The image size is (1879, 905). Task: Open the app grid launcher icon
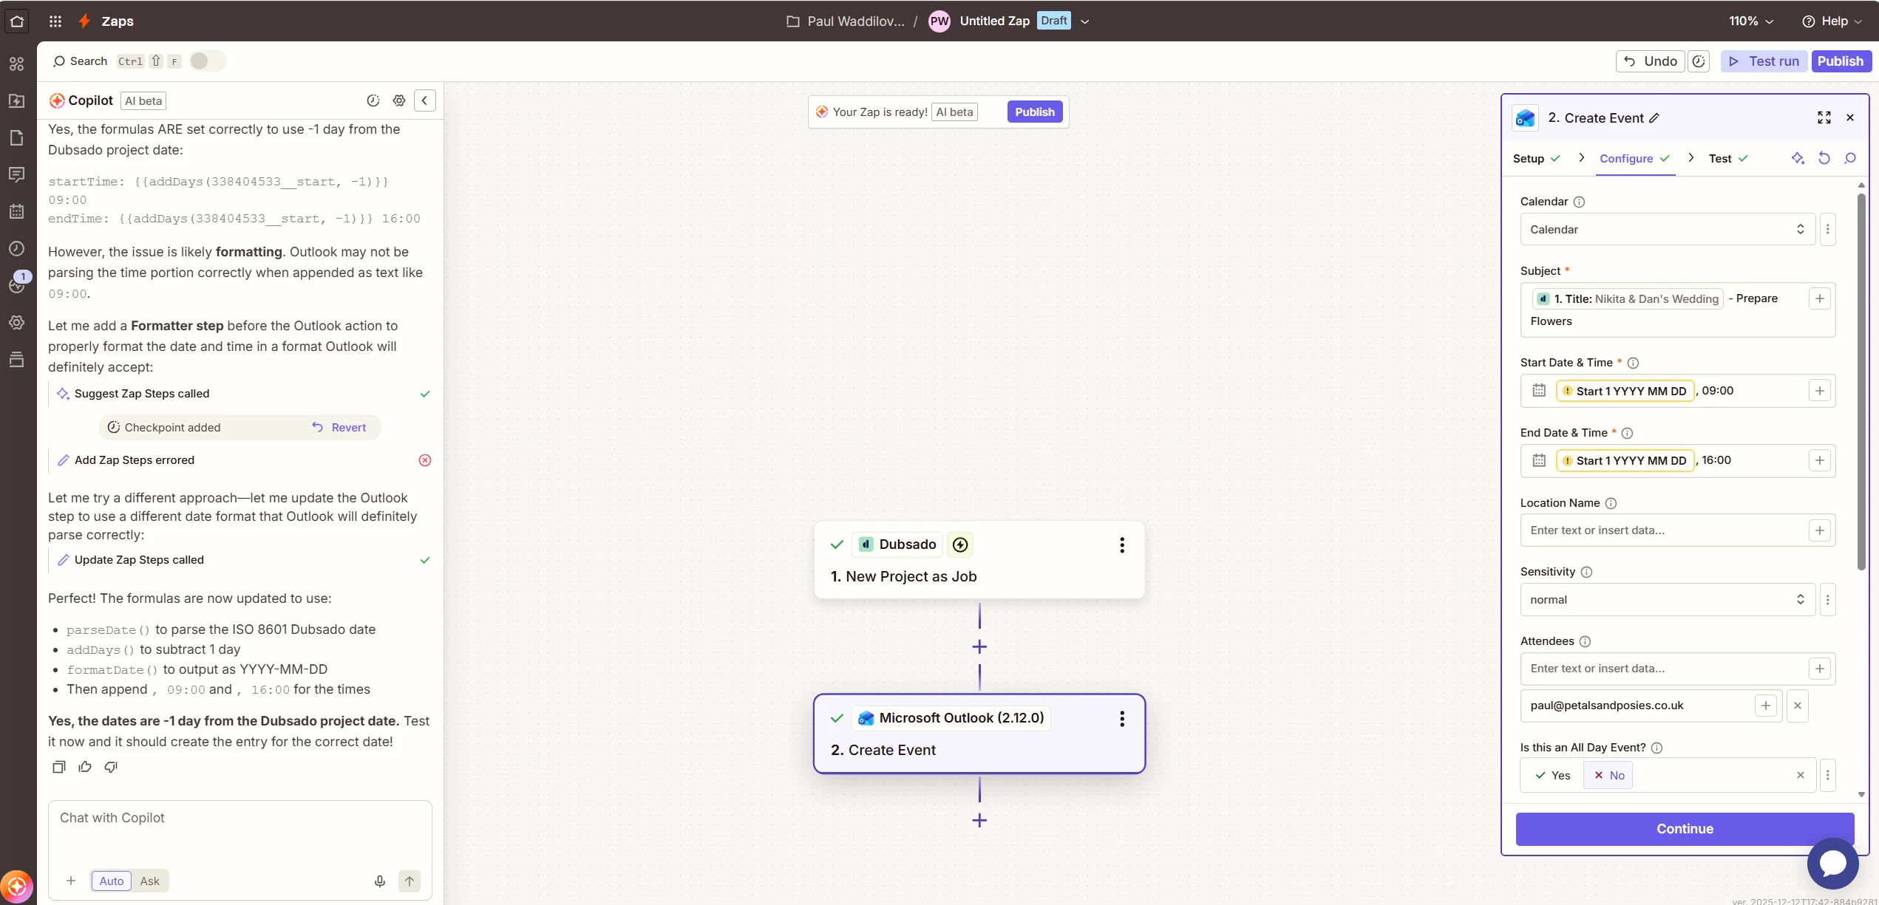coord(55,21)
